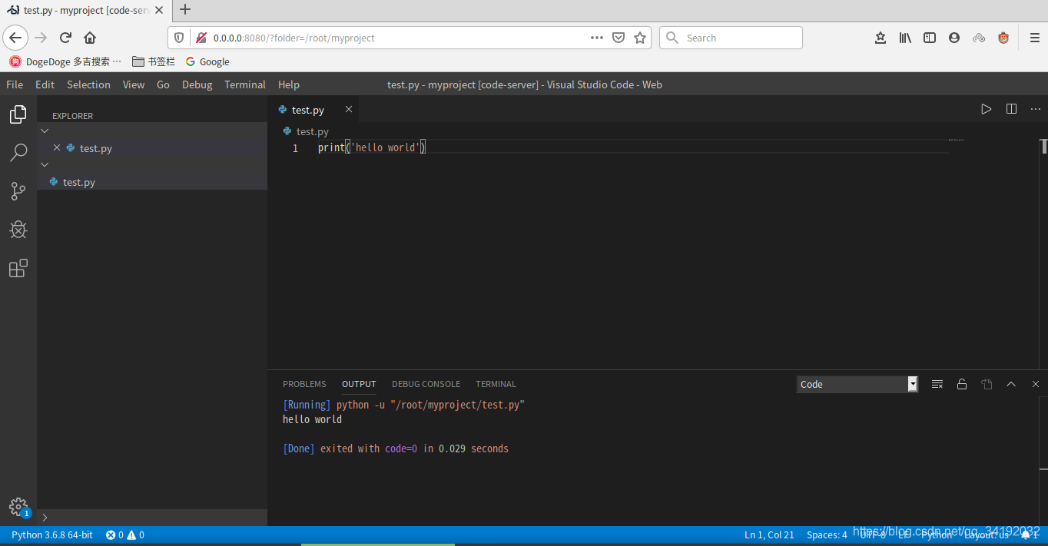Save page to Pocket

(619, 38)
